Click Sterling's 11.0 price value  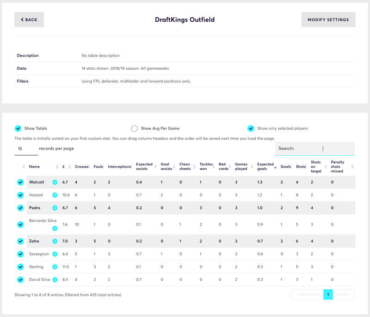66,267
